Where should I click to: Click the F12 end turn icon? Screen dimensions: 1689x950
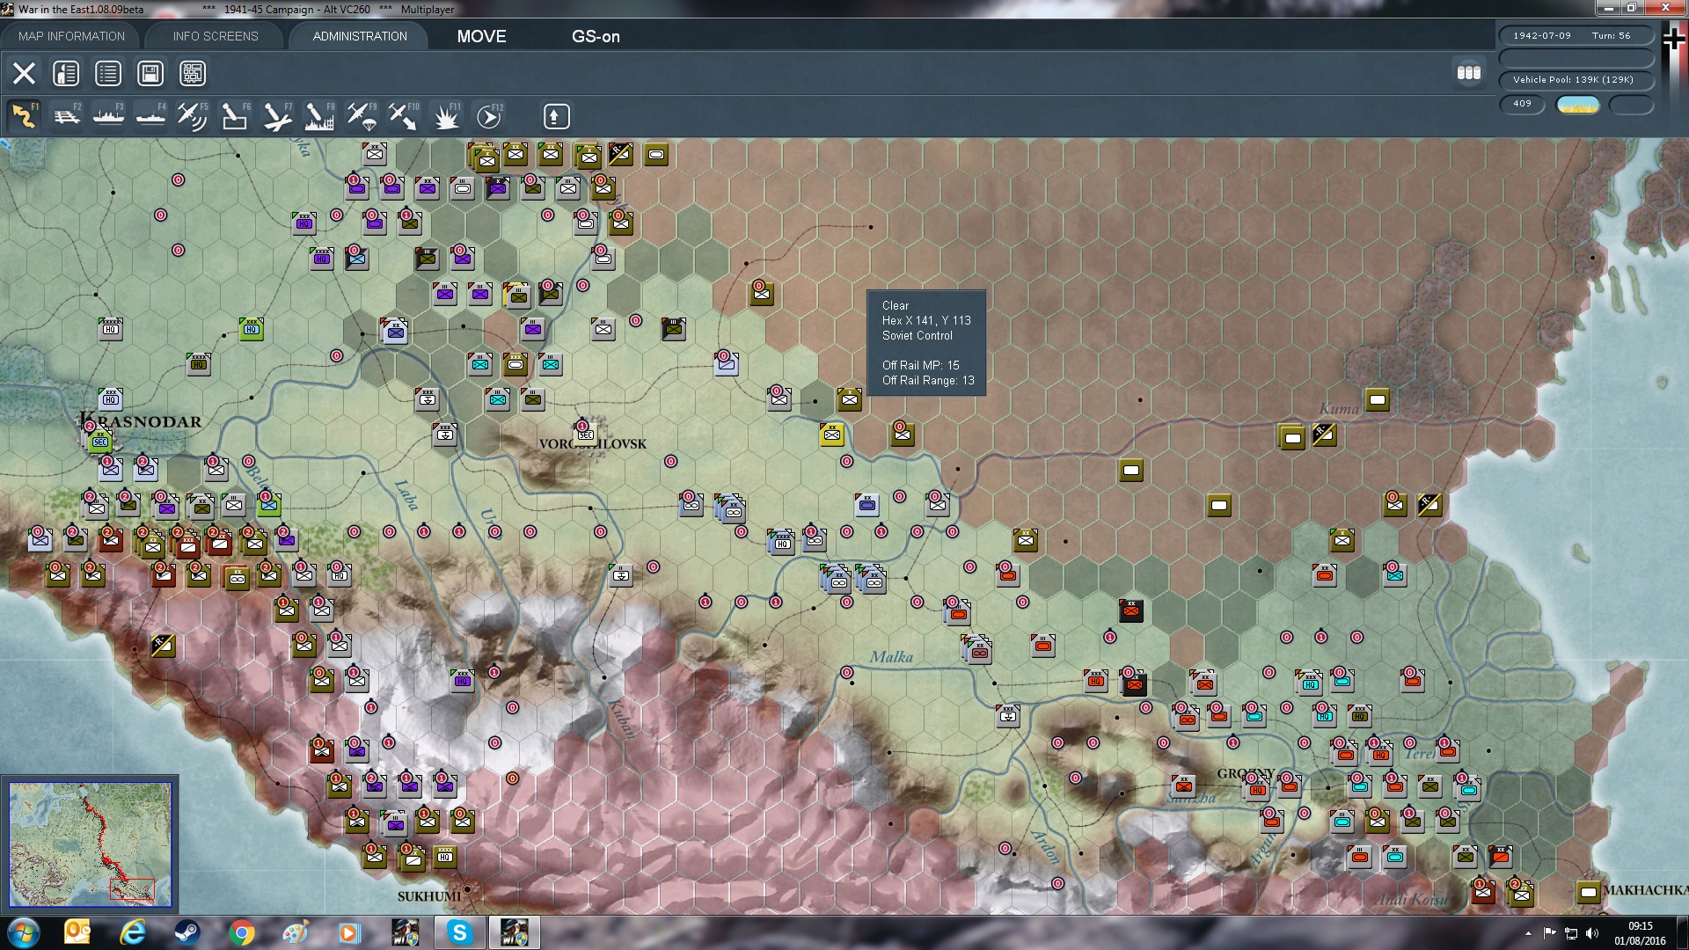(x=489, y=116)
